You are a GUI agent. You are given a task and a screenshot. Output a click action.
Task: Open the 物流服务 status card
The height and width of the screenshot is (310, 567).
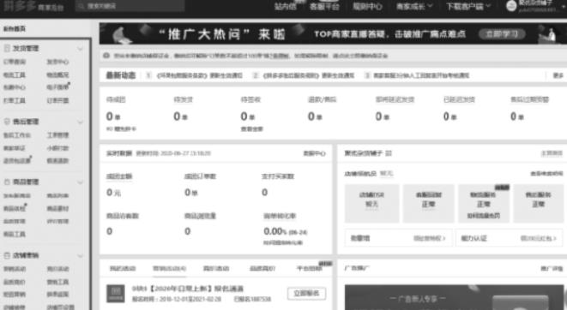click(483, 204)
